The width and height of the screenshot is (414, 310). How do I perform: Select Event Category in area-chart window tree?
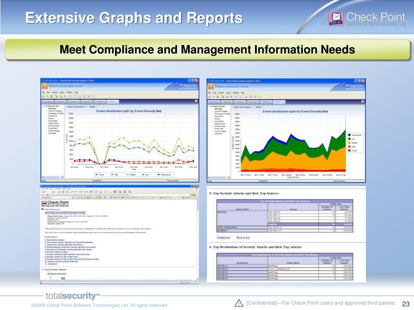pyautogui.click(x=220, y=131)
